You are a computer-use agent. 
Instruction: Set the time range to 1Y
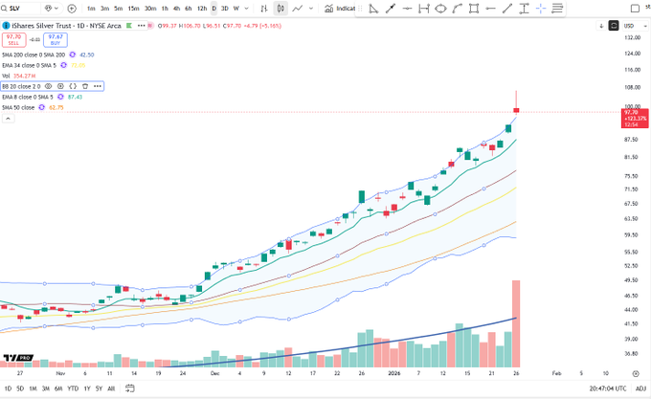[x=87, y=388]
